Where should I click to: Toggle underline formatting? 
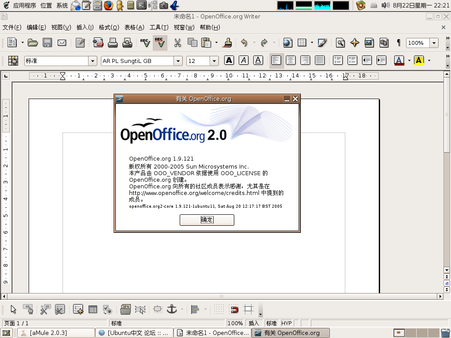[x=258, y=60]
